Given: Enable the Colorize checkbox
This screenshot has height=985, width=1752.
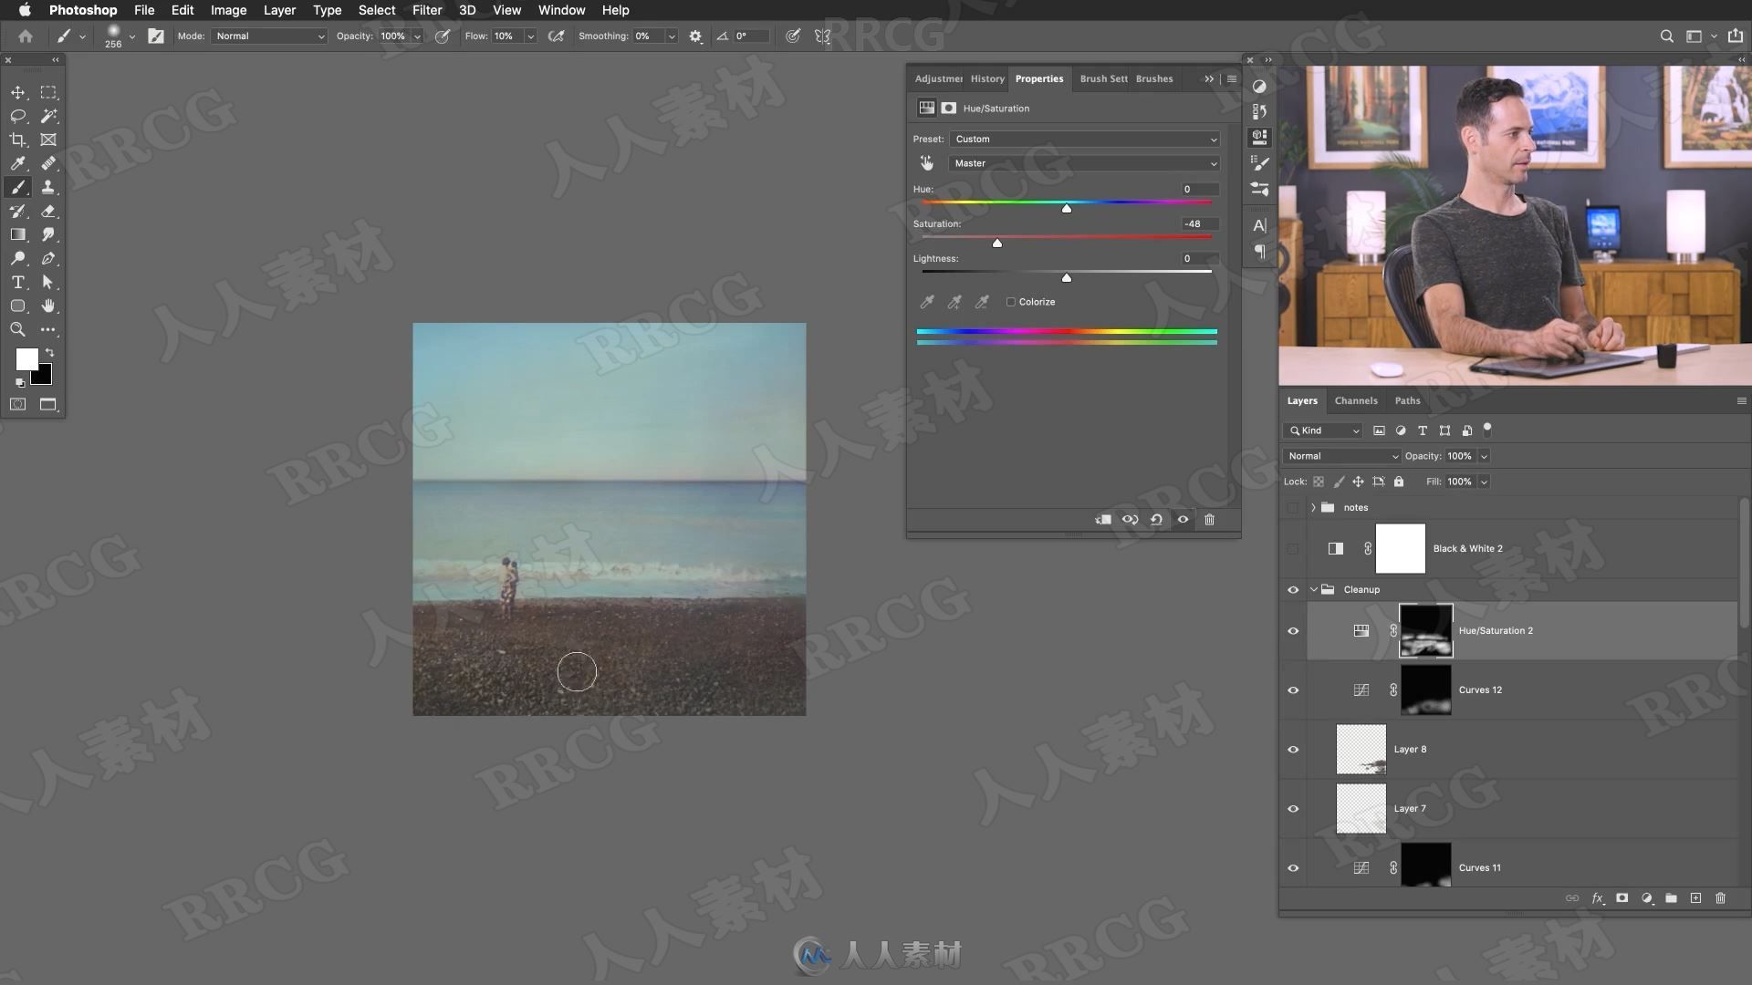Looking at the screenshot, I should click(1009, 302).
